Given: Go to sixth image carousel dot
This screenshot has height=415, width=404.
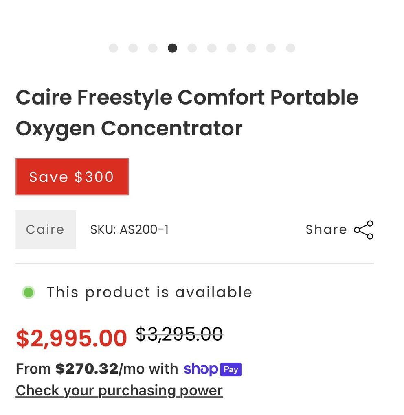Looking at the screenshot, I should click(x=212, y=48).
